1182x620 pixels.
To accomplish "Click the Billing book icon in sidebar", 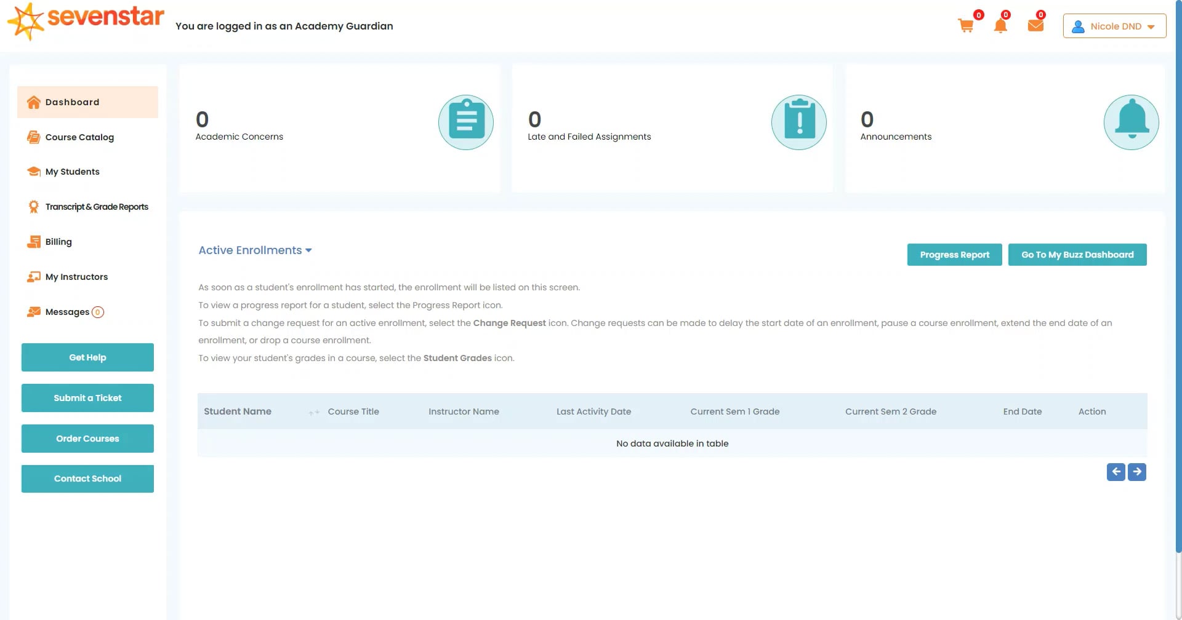I will pyautogui.click(x=33, y=242).
